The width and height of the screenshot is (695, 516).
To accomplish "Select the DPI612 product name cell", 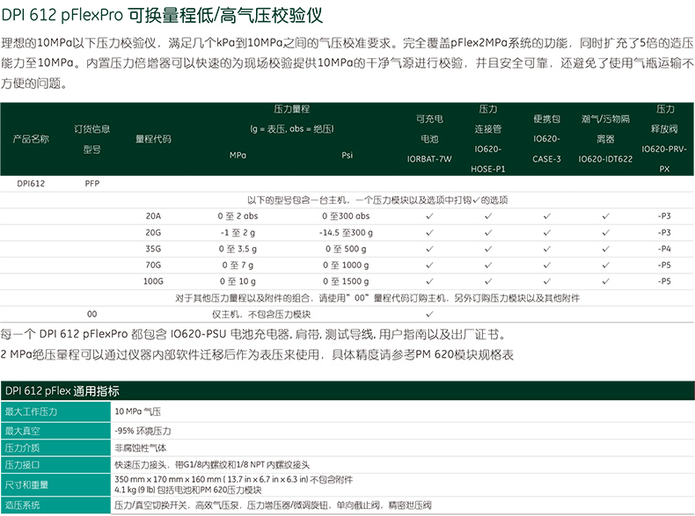I will point(31,184).
